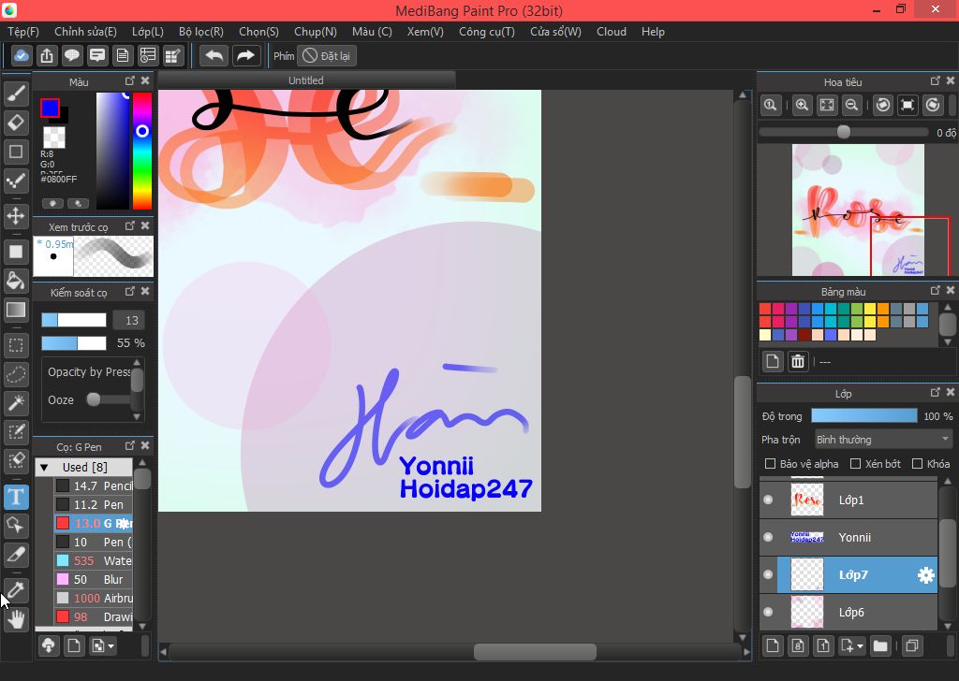Select the Bucket fill tool

point(16,281)
